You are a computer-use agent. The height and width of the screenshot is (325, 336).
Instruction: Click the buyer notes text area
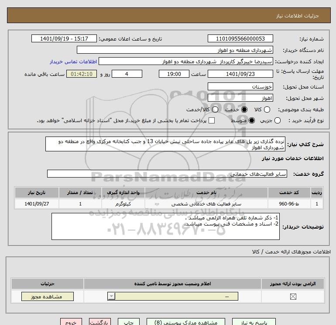tap(165, 226)
